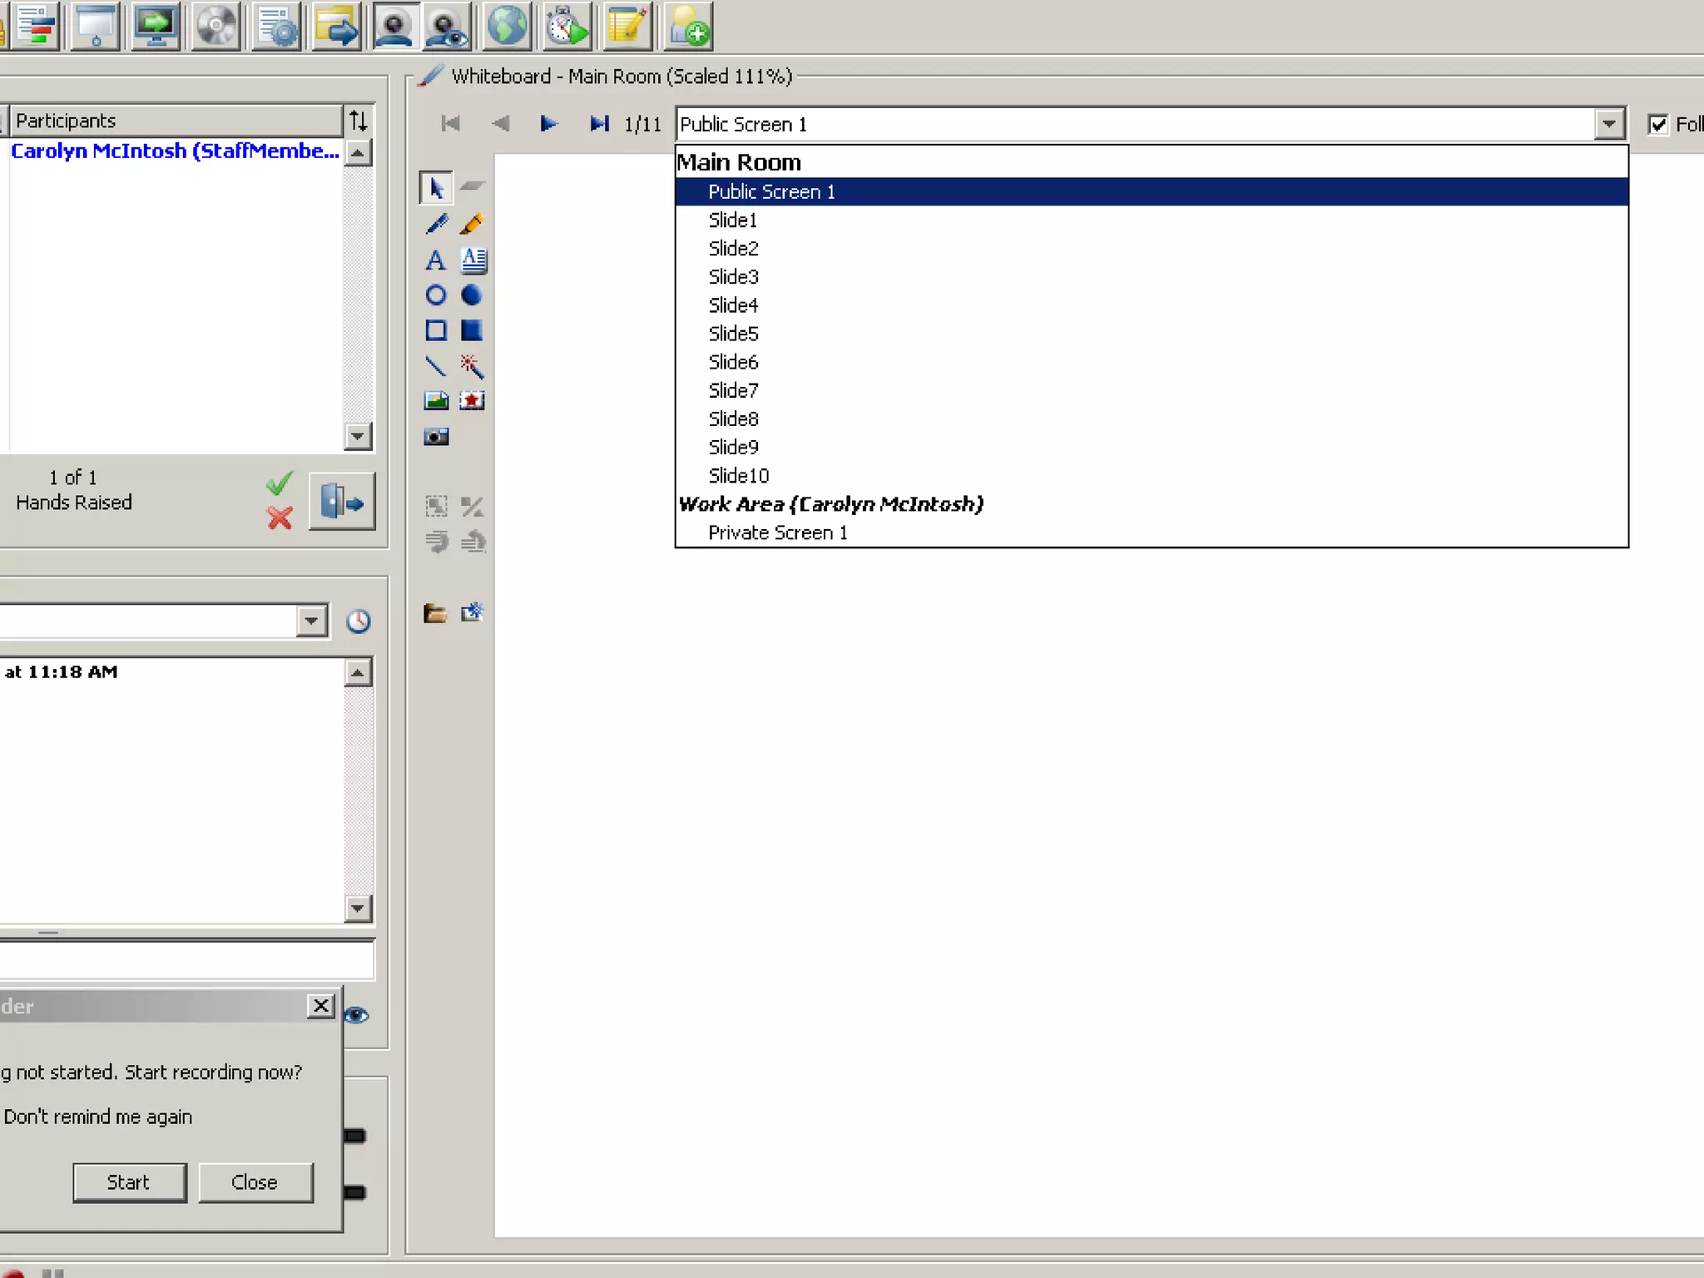Click the red X no response
Viewport: 1704px width, 1278px height.
[x=280, y=518]
